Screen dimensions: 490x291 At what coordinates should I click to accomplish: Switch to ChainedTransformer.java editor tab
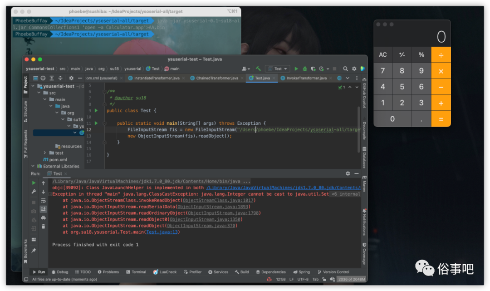[x=217, y=78]
